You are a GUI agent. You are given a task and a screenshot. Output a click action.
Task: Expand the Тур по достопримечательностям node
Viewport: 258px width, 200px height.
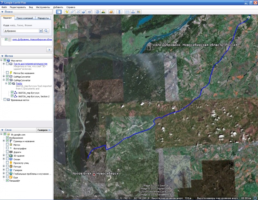(x=4, y=63)
